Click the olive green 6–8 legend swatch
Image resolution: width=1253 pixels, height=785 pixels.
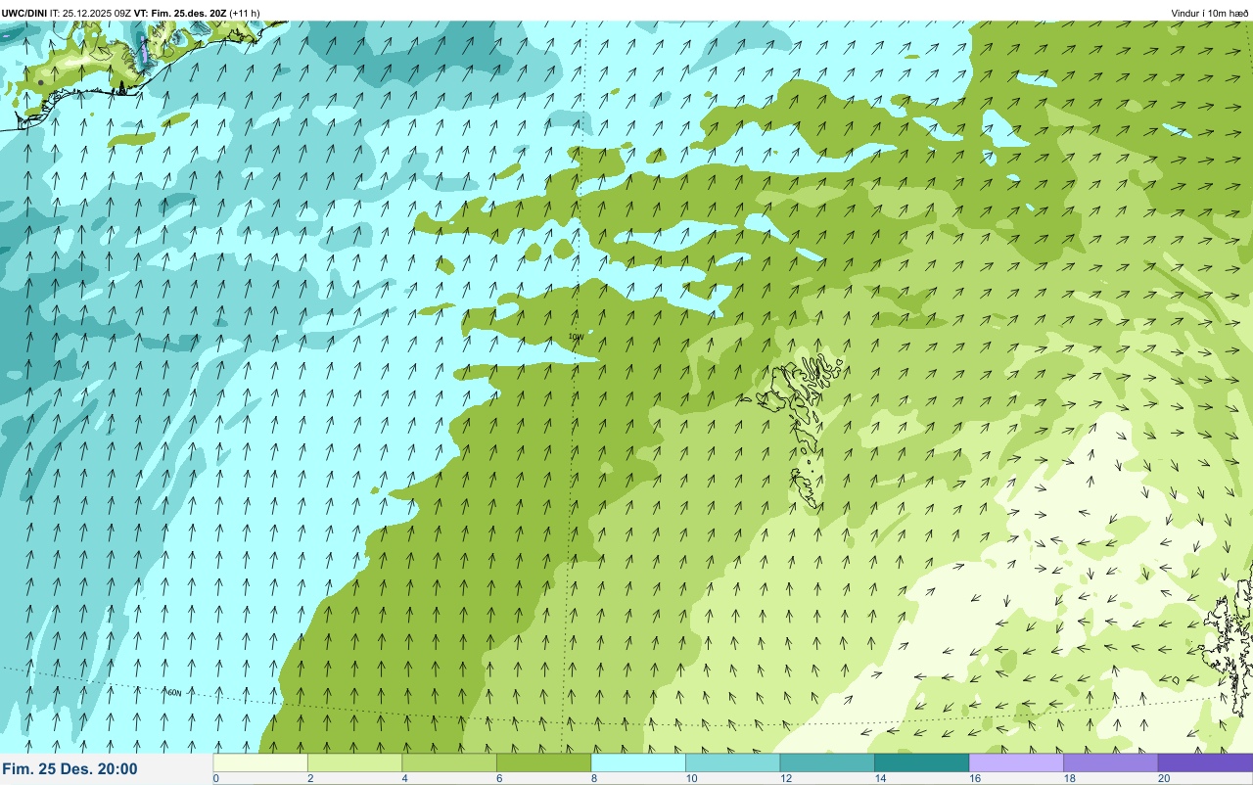[x=543, y=762]
